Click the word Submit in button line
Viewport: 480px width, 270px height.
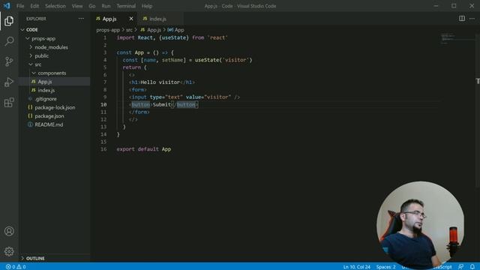[162, 104]
